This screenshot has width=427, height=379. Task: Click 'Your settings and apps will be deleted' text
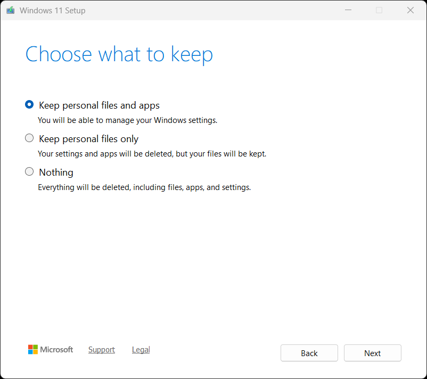coord(152,154)
